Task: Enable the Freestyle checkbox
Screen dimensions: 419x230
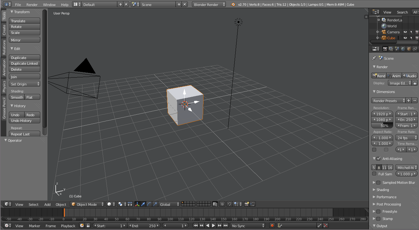Action: (x=378, y=211)
